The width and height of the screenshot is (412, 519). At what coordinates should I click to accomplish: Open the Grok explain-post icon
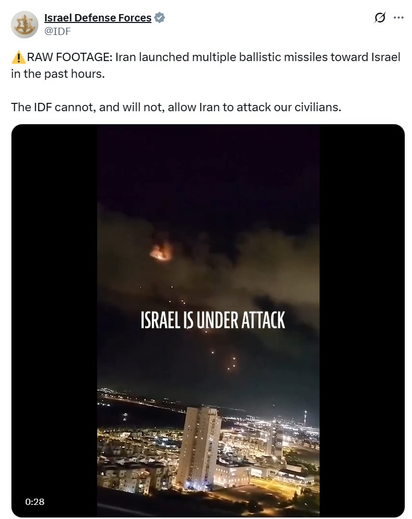[x=380, y=18]
